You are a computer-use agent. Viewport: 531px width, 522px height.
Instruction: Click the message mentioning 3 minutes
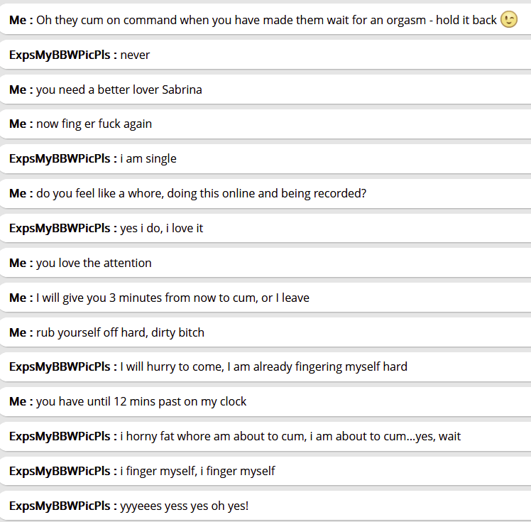[173, 298]
